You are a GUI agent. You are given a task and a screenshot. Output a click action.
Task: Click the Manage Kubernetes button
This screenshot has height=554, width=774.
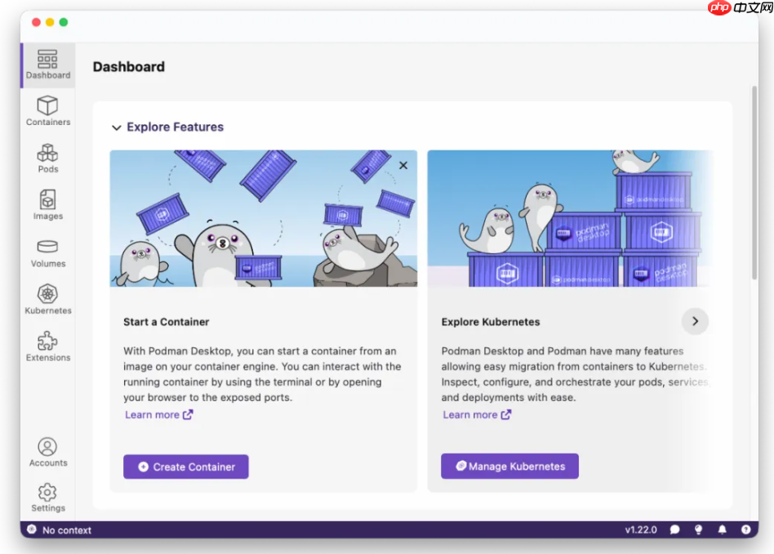509,467
